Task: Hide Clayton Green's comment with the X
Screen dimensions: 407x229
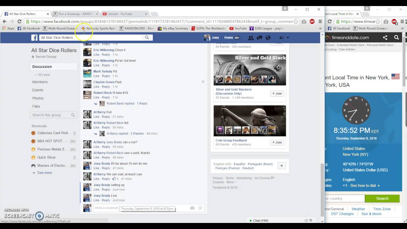Action: pyautogui.click(x=203, y=82)
